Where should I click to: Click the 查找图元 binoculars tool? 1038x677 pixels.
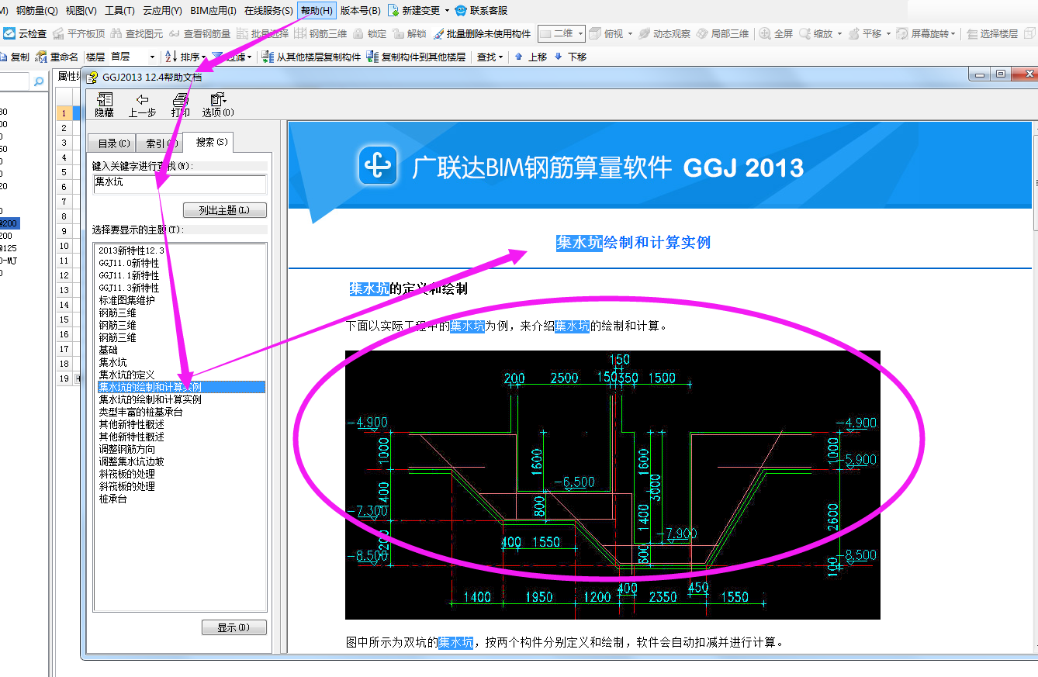point(137,34)
